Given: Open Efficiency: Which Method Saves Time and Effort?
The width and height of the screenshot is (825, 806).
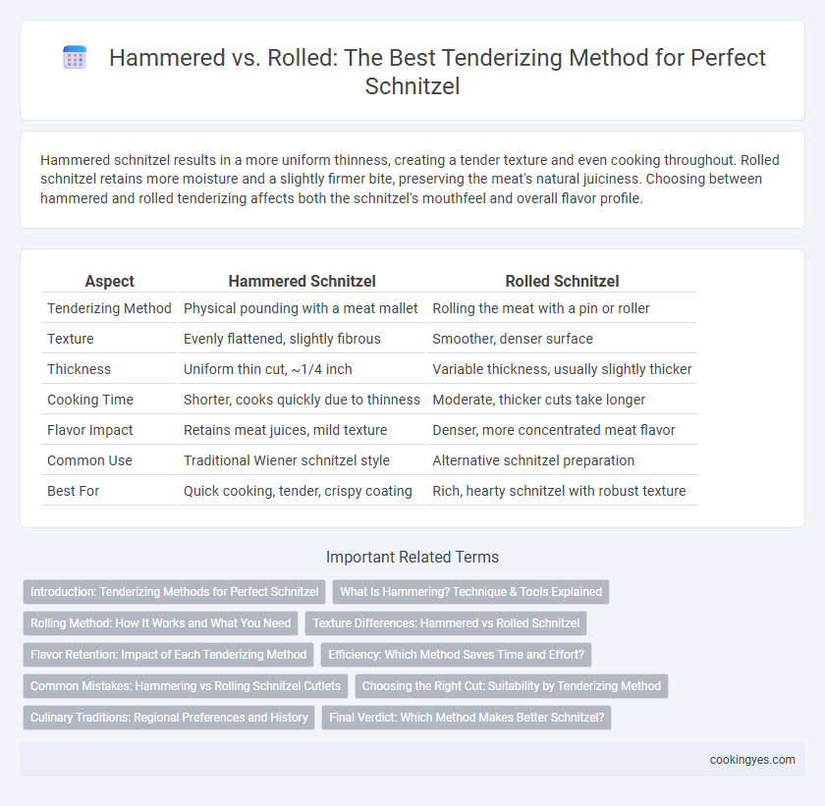Looking at the screenshot, I should [456, 655].
